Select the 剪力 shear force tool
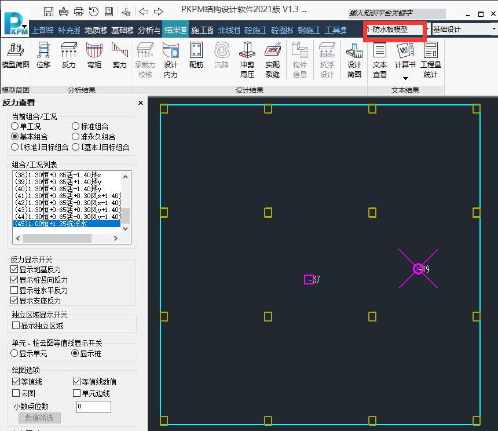 [x=120, y=56]
